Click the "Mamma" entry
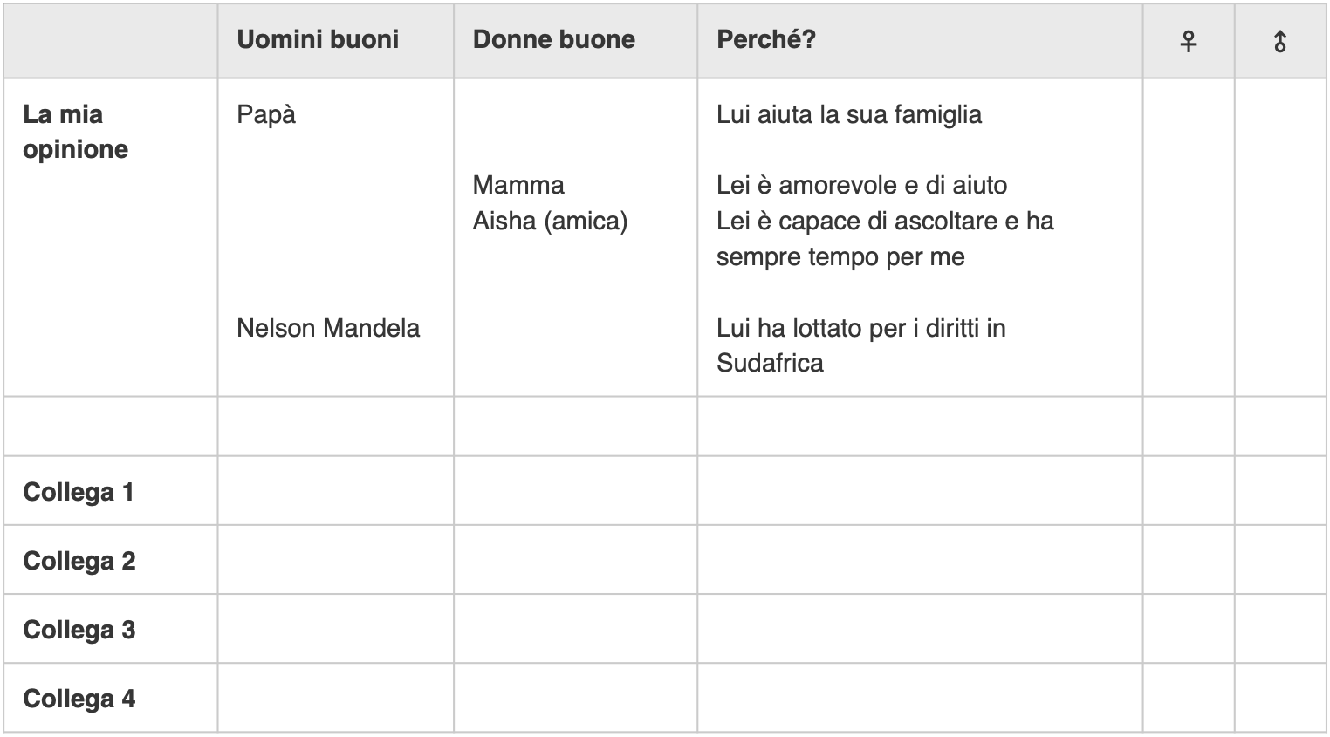The width and height of the screenshot is (1330, 737). point(518,185)
